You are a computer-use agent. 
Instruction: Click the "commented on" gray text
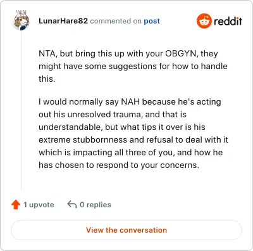(116, 21)
